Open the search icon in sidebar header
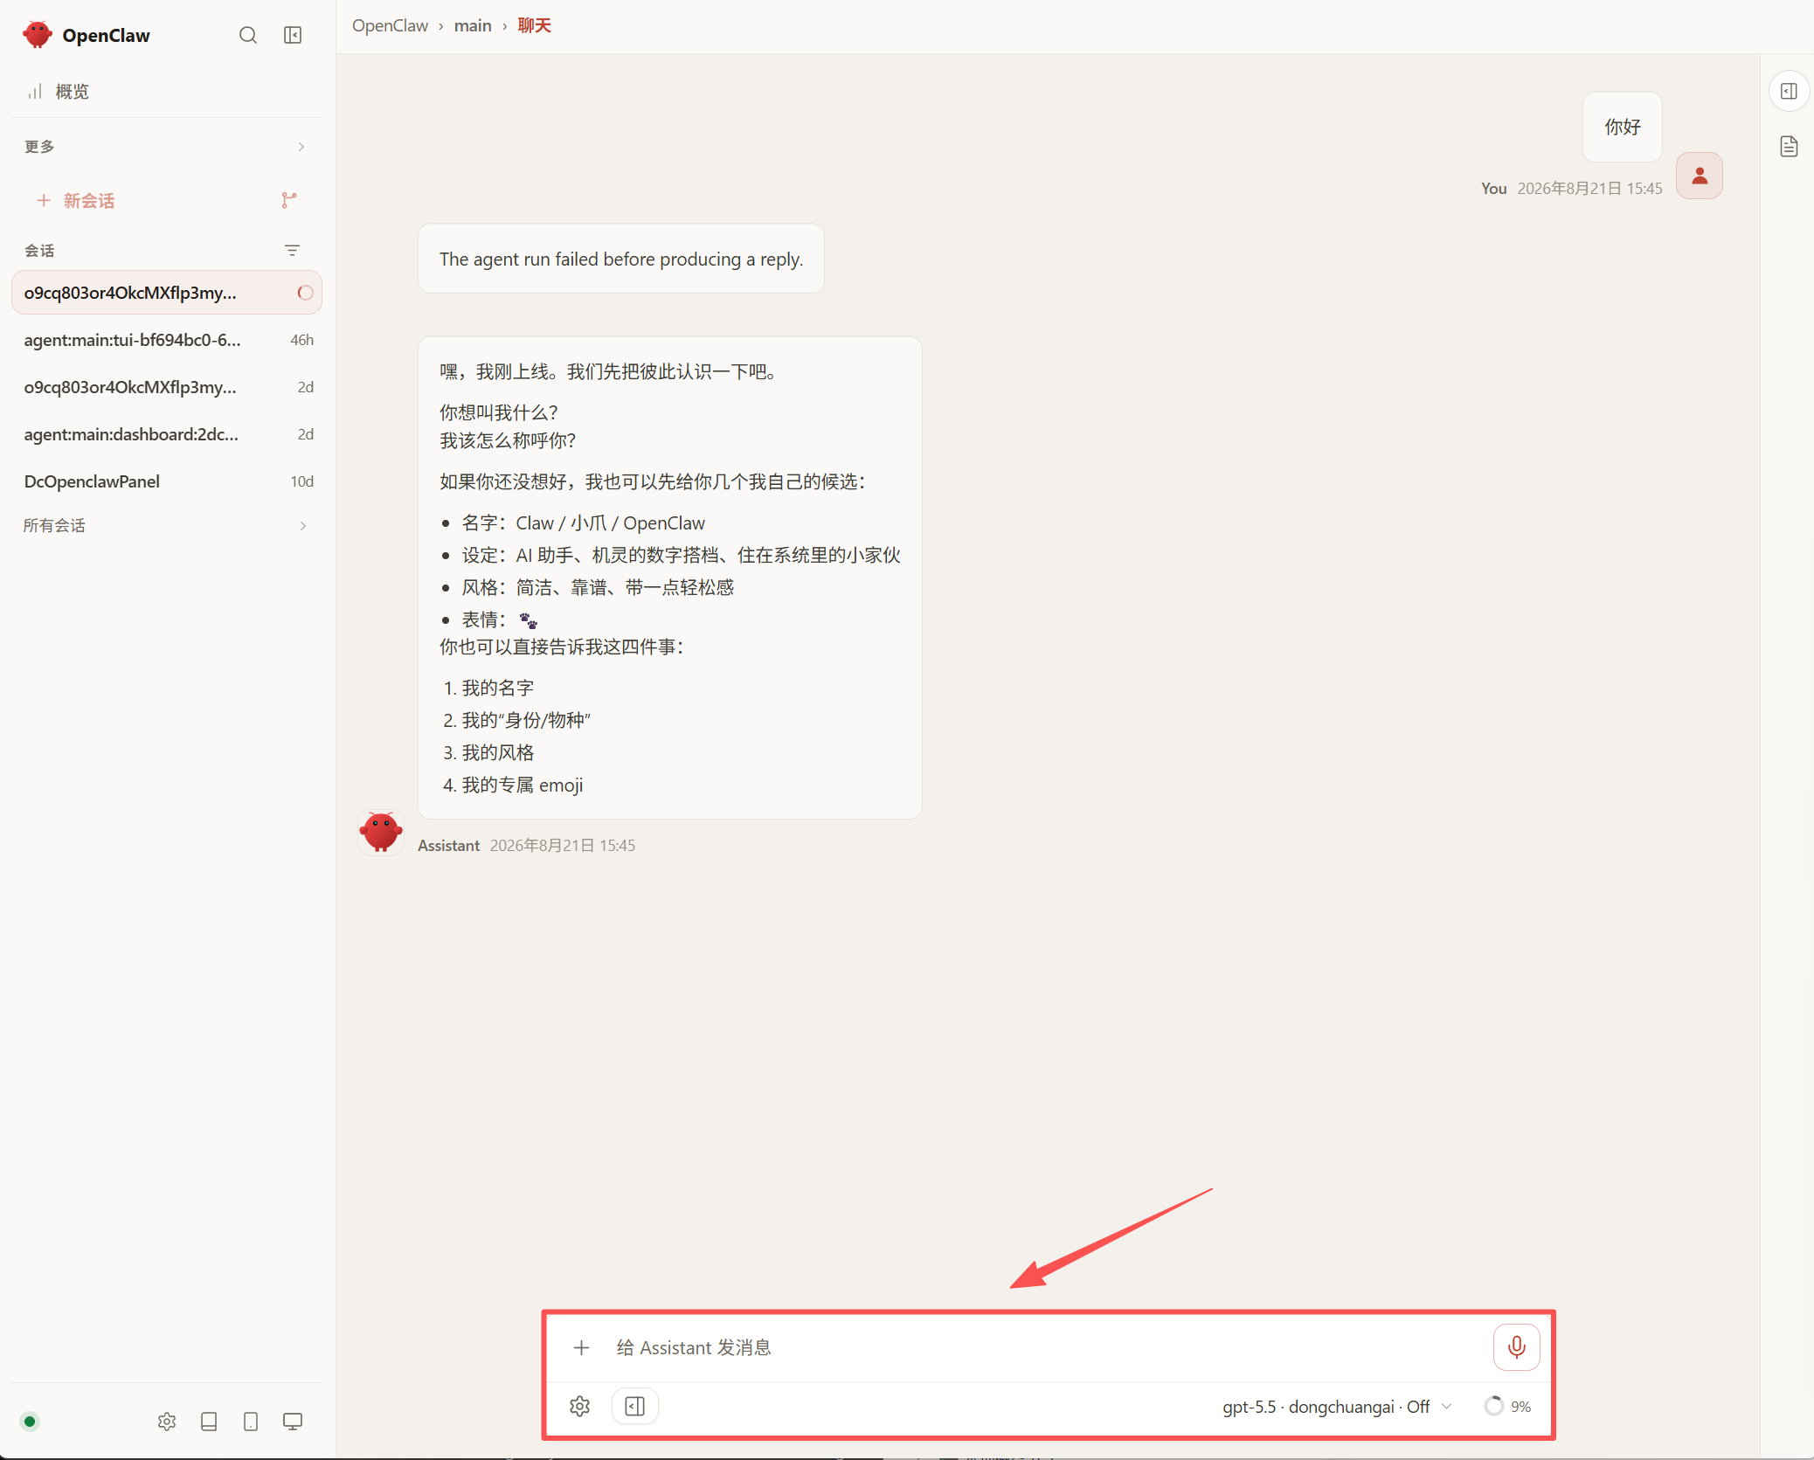This screenshot has width=1814, height=1460. (248, 35)
